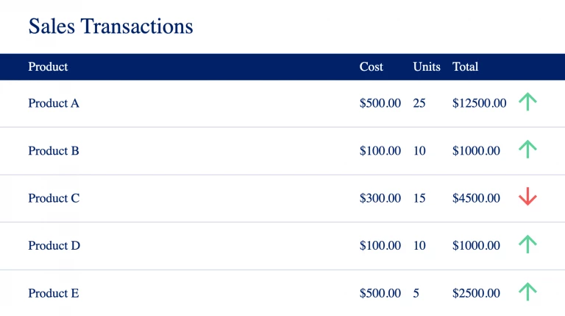The height and width of the screenshot is (316, 565).
Task: Click the green up arrow for Product E
Action: click(x=527, y=292)
